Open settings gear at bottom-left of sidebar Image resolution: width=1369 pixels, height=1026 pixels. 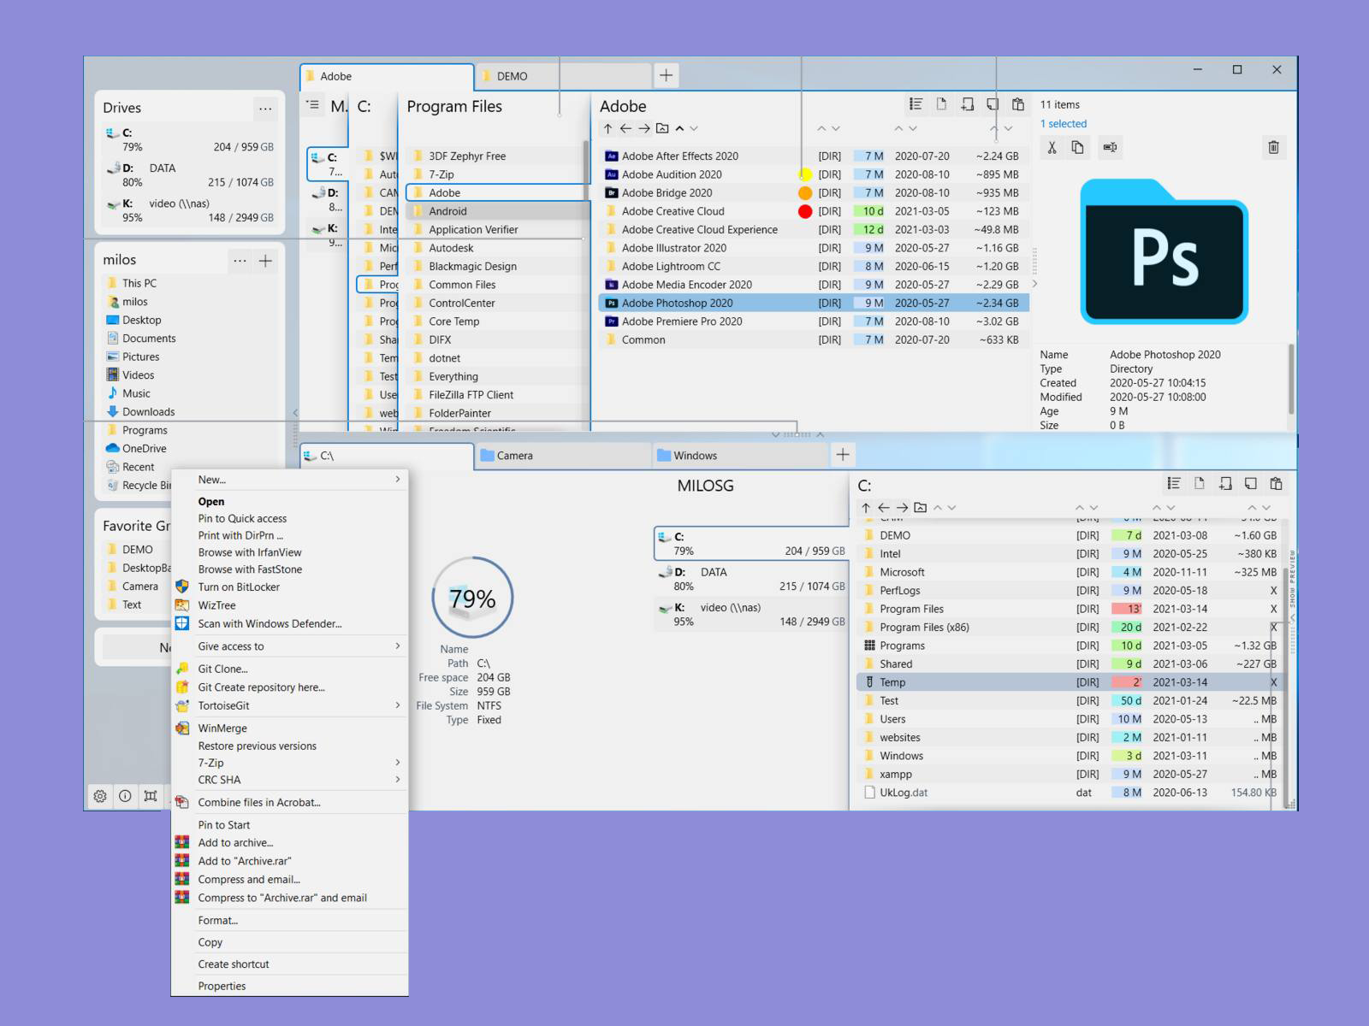tap(100, 796)
